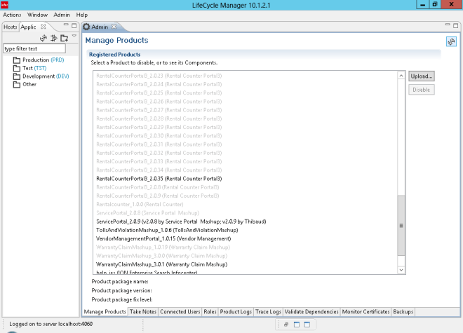Open the view menu triangle in Applications panel

click(74, 36)
